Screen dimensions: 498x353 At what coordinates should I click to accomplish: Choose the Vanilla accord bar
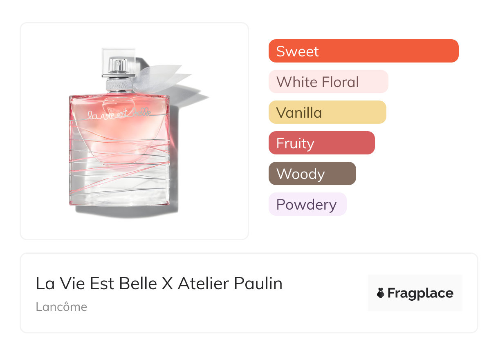click(327, 112)
